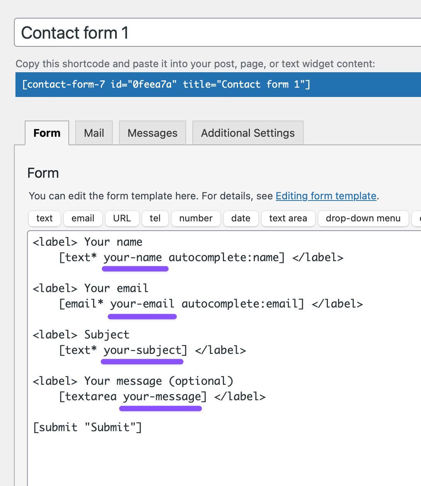
Task: Insert a date tag
Action: [241, 218]
